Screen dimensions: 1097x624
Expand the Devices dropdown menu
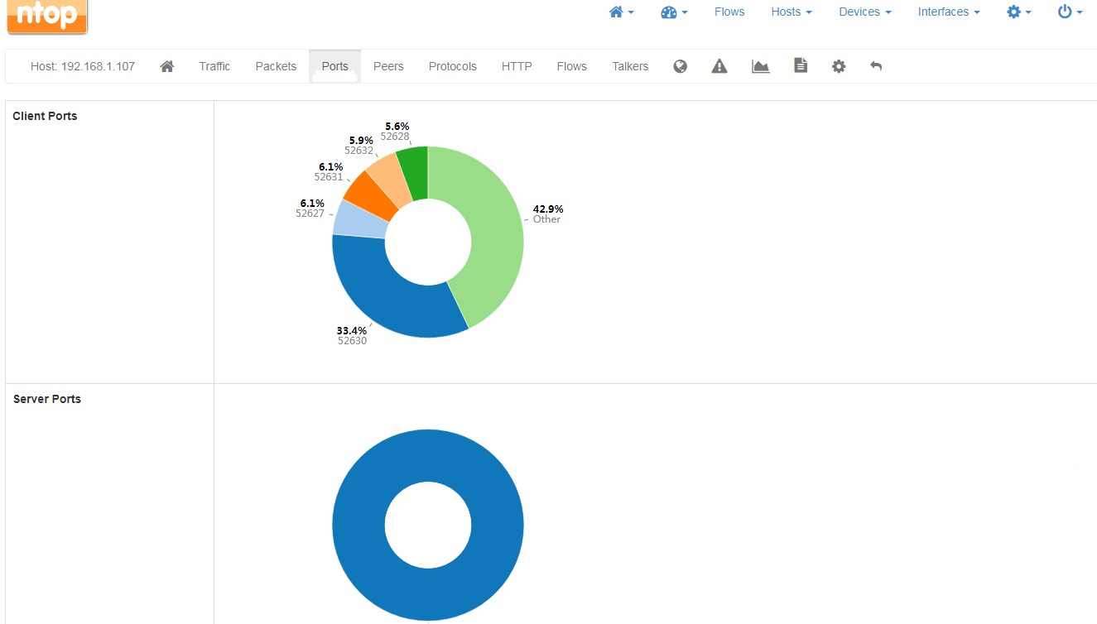coord(865,12)
